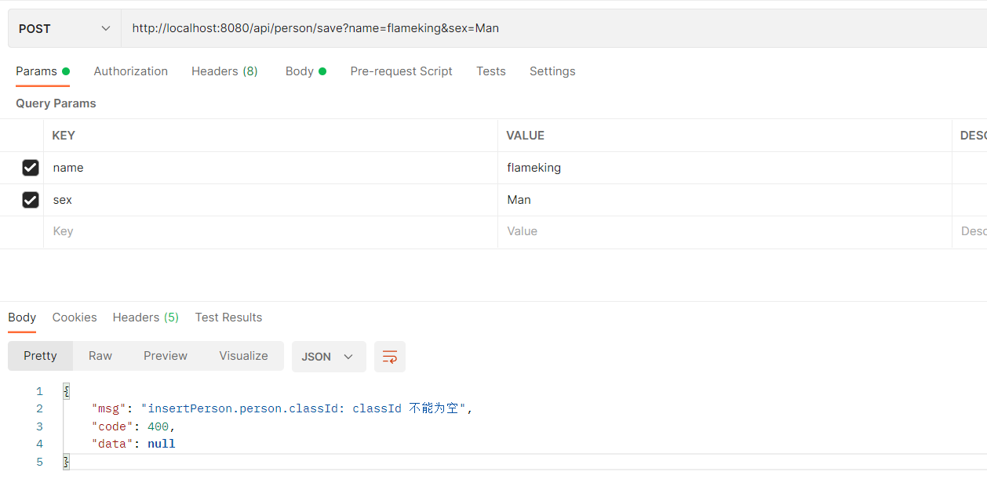Open the response Cookies tab
This screenshot has height=497, width=987.
75,317
